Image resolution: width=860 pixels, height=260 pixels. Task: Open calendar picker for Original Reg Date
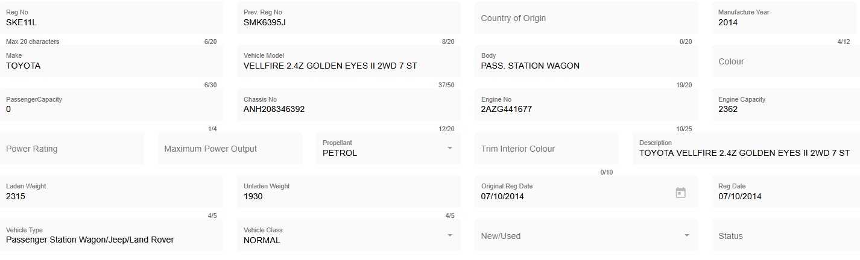680,193
